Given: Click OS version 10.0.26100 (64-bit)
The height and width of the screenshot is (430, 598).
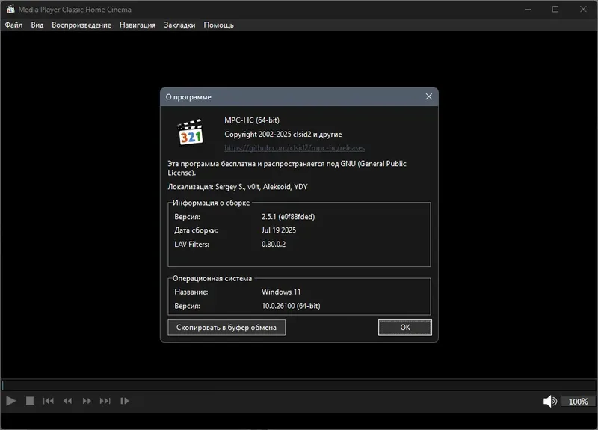Looking at the screenshot, I should point(291,306).
